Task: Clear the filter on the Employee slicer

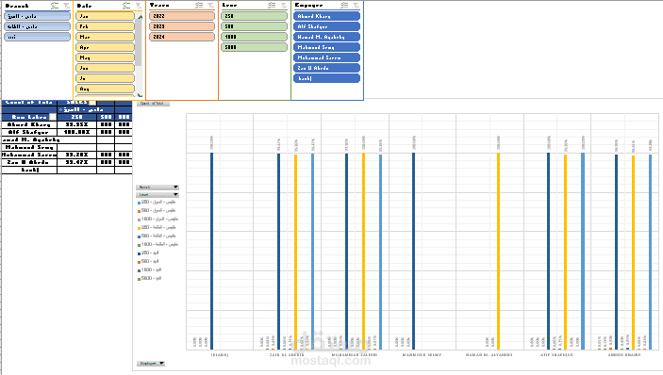Action: point(356,5)
